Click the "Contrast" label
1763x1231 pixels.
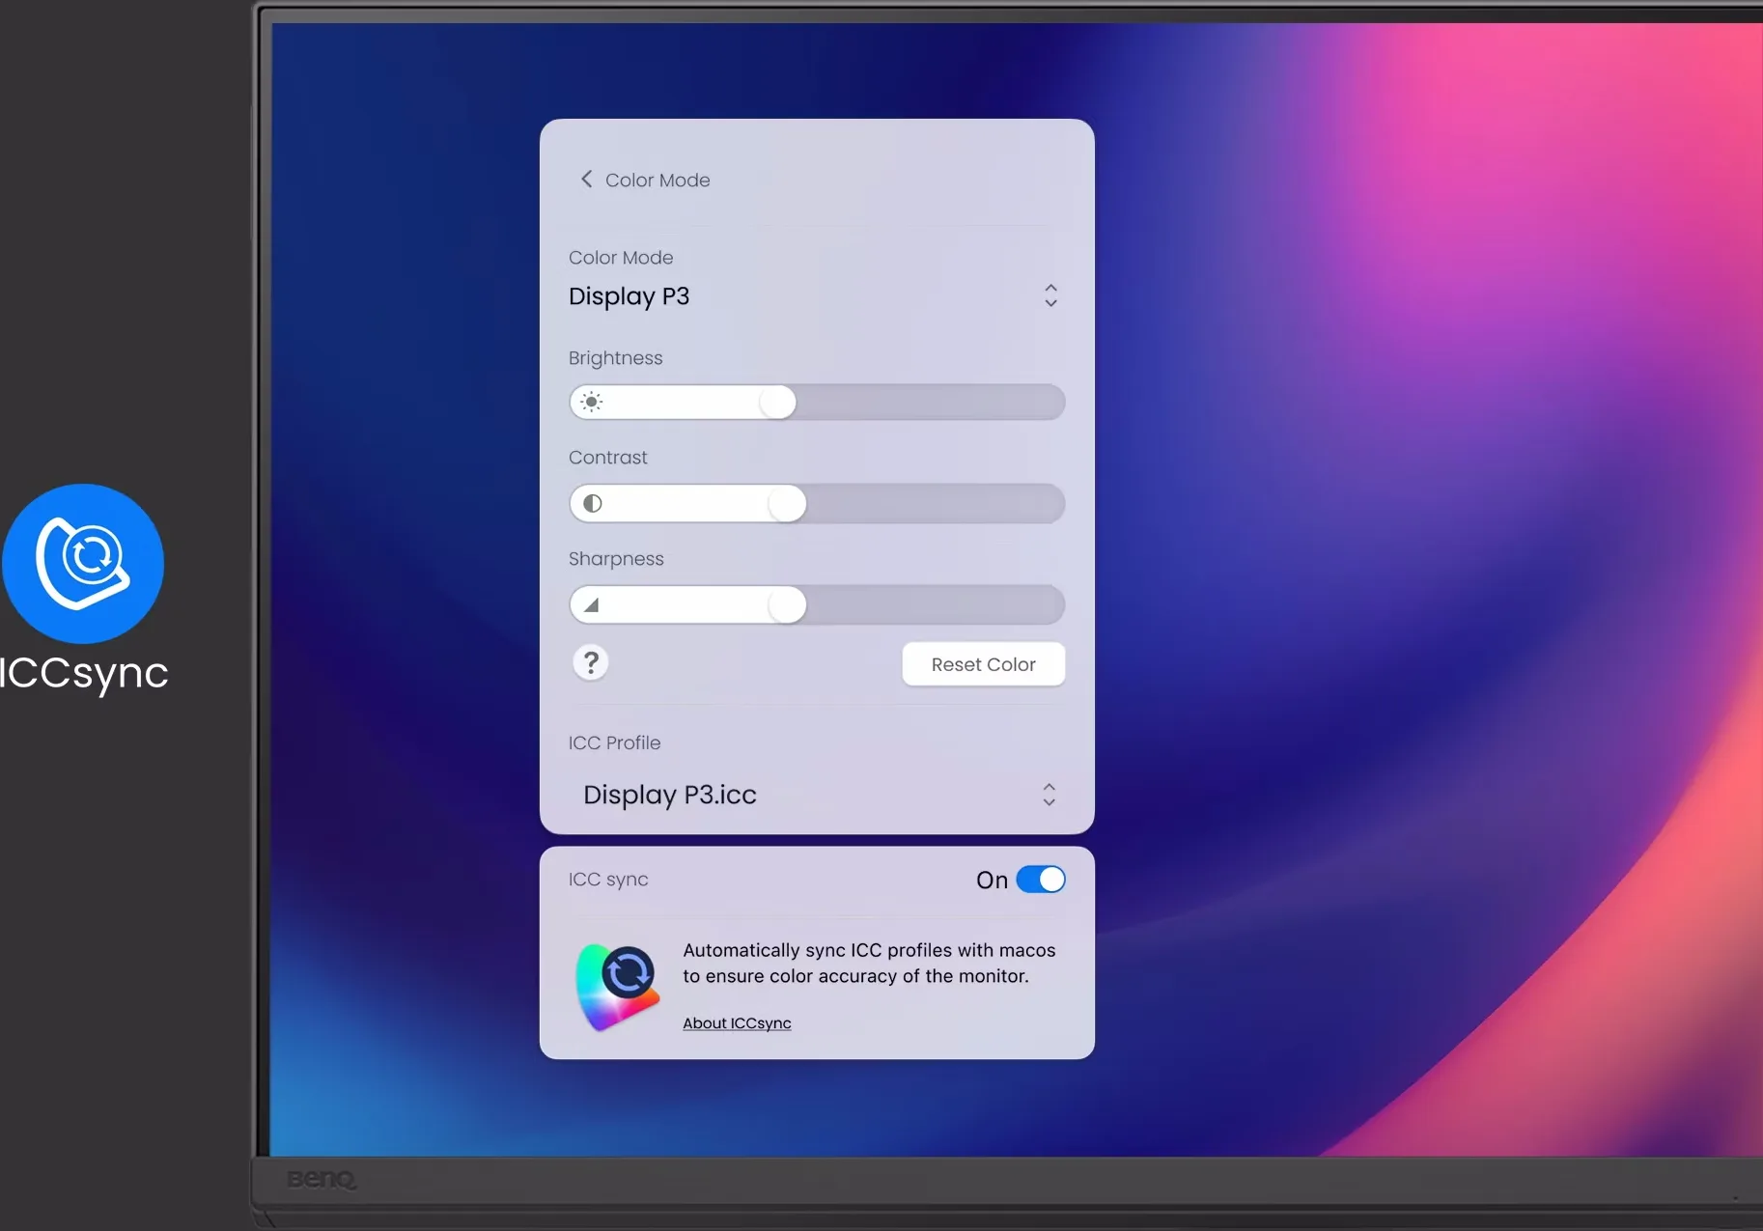608,458
